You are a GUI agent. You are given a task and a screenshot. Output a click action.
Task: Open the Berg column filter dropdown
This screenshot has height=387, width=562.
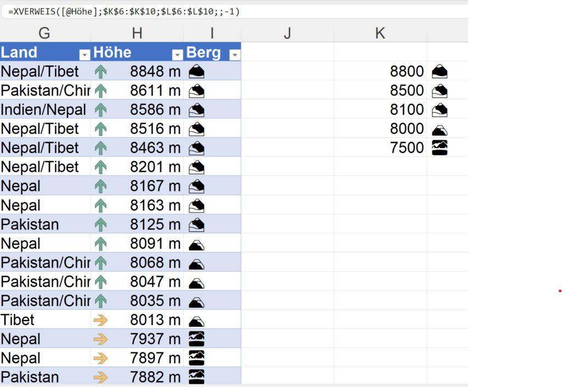click(234, 54)
